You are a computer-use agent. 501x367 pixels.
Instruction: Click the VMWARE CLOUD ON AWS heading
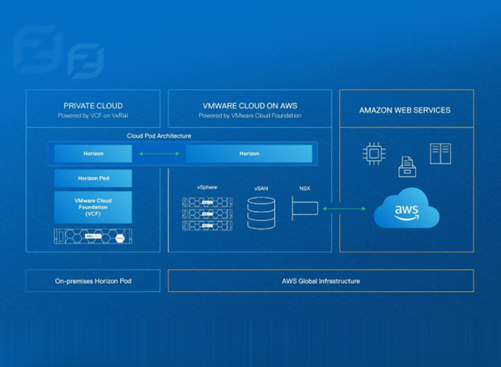250,106
